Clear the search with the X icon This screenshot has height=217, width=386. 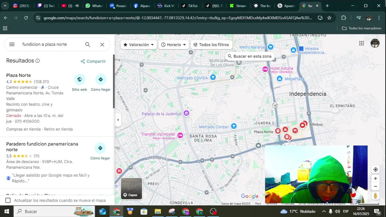(x=102, y=45)
